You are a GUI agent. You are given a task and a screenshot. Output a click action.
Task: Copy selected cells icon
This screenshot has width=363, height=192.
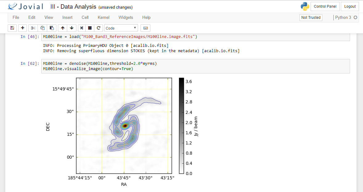pyautogui.click(x=43, y=28)
